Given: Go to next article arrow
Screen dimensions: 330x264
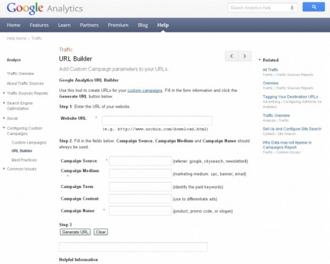Looking at the screenshot, I should pos(245,56).
